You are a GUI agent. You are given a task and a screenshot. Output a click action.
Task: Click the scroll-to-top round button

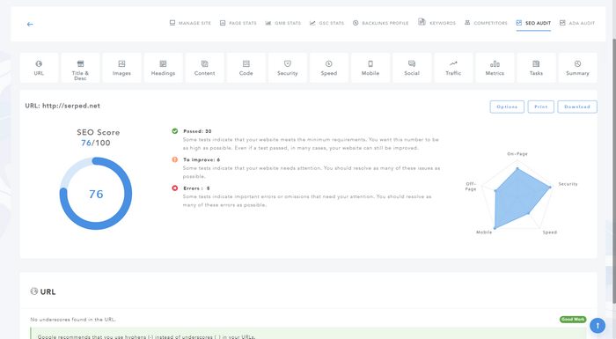coord(598,325)
